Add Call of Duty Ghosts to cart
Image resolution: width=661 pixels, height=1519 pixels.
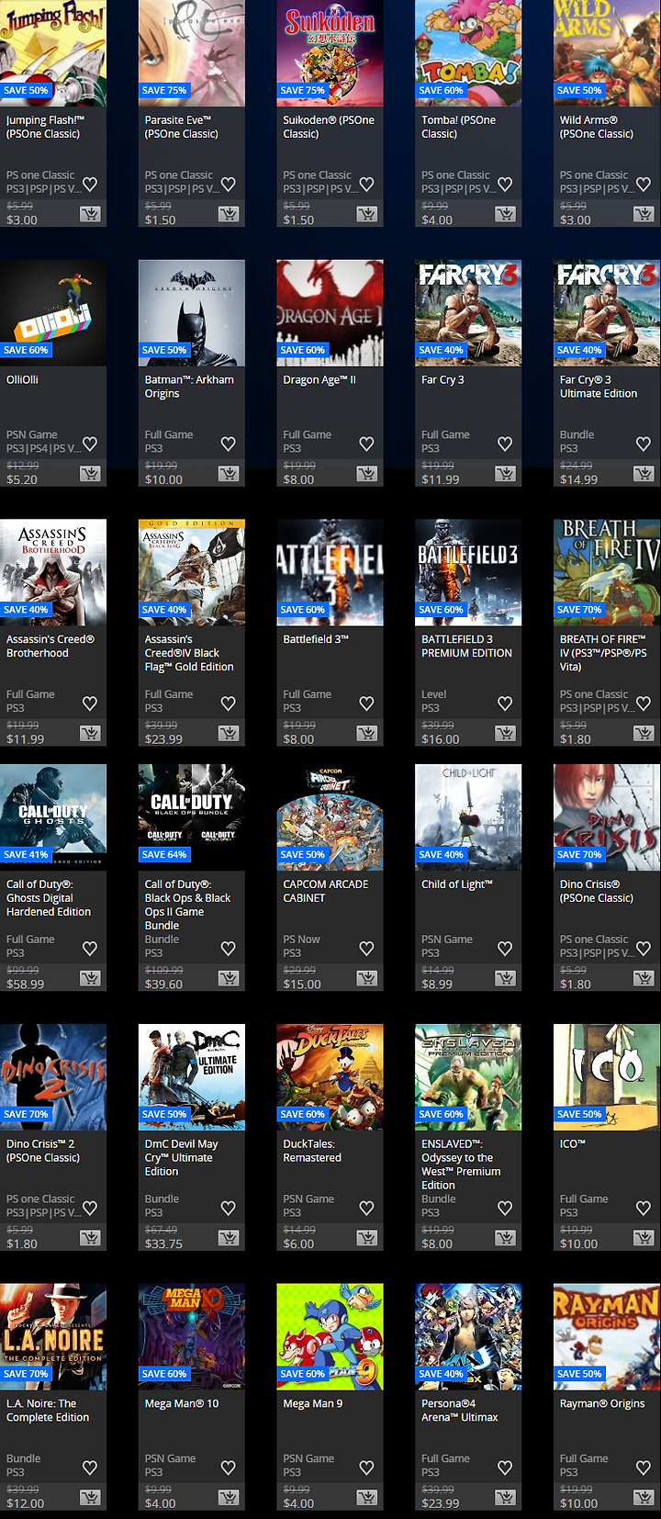90,978
